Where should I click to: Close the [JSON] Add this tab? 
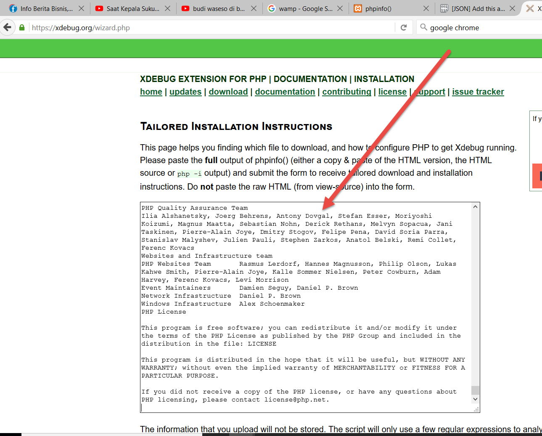[513, 8]
